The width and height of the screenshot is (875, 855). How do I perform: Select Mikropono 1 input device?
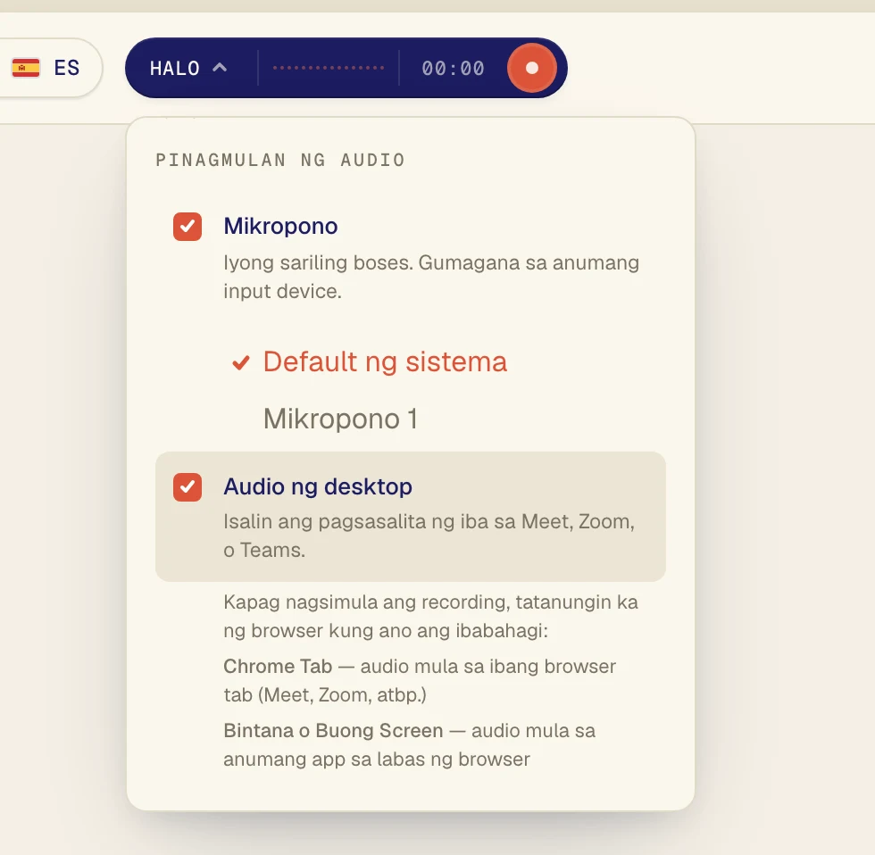[x=340, y=419]
